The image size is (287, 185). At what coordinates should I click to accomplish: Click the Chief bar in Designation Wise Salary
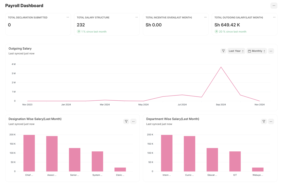(x=29, y=153)
